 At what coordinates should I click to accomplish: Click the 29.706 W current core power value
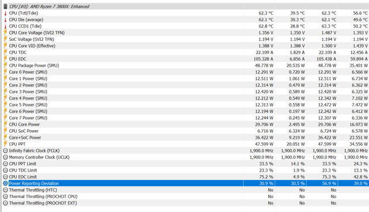(264, 124)
